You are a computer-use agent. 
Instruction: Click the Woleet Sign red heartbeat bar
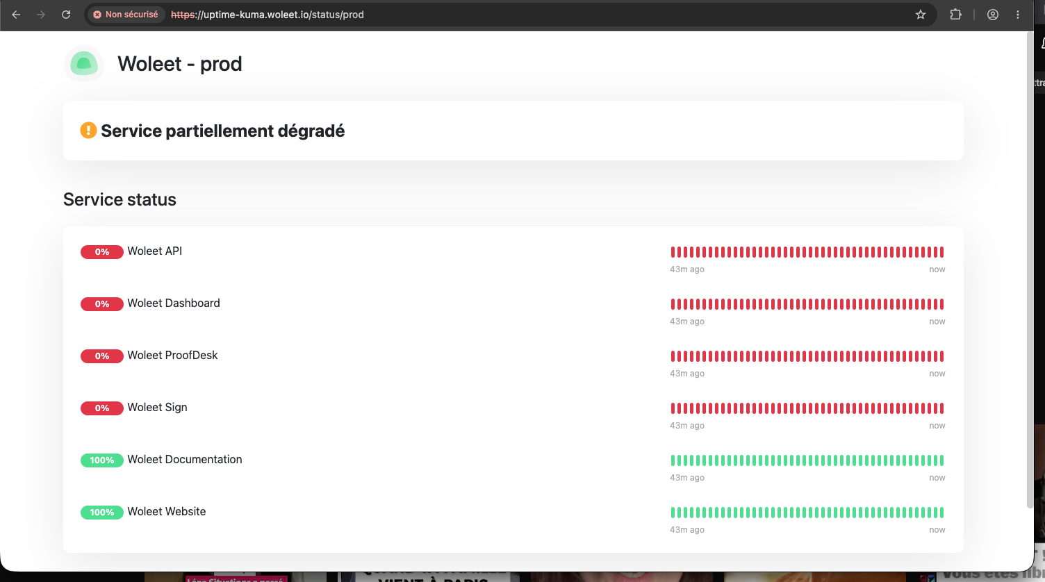[x=807, y=408]
